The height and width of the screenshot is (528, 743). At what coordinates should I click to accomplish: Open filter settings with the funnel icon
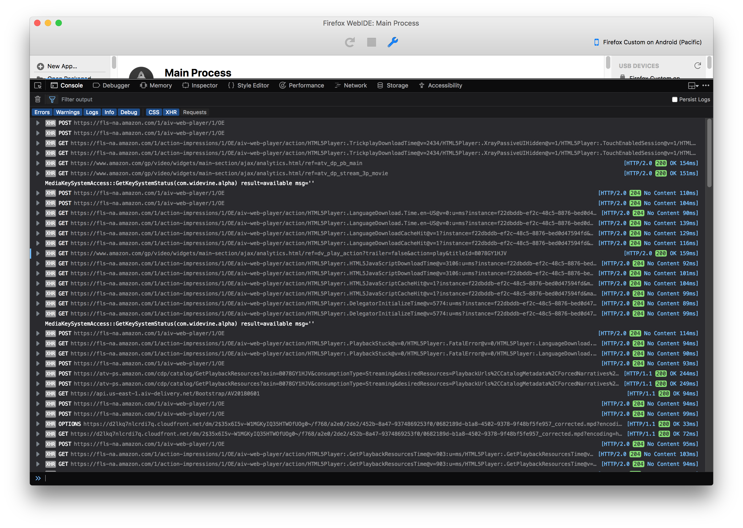point(52,99)
